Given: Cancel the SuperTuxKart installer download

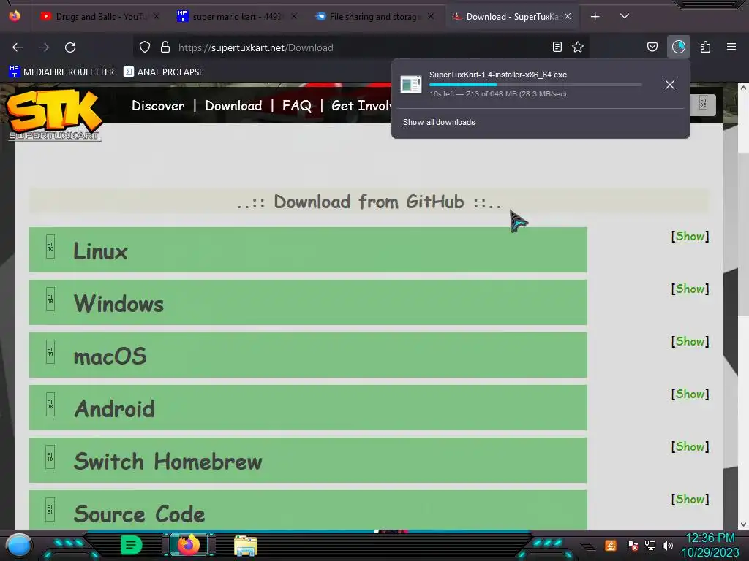Looking at the screenshot, I should tap(670, 85).
